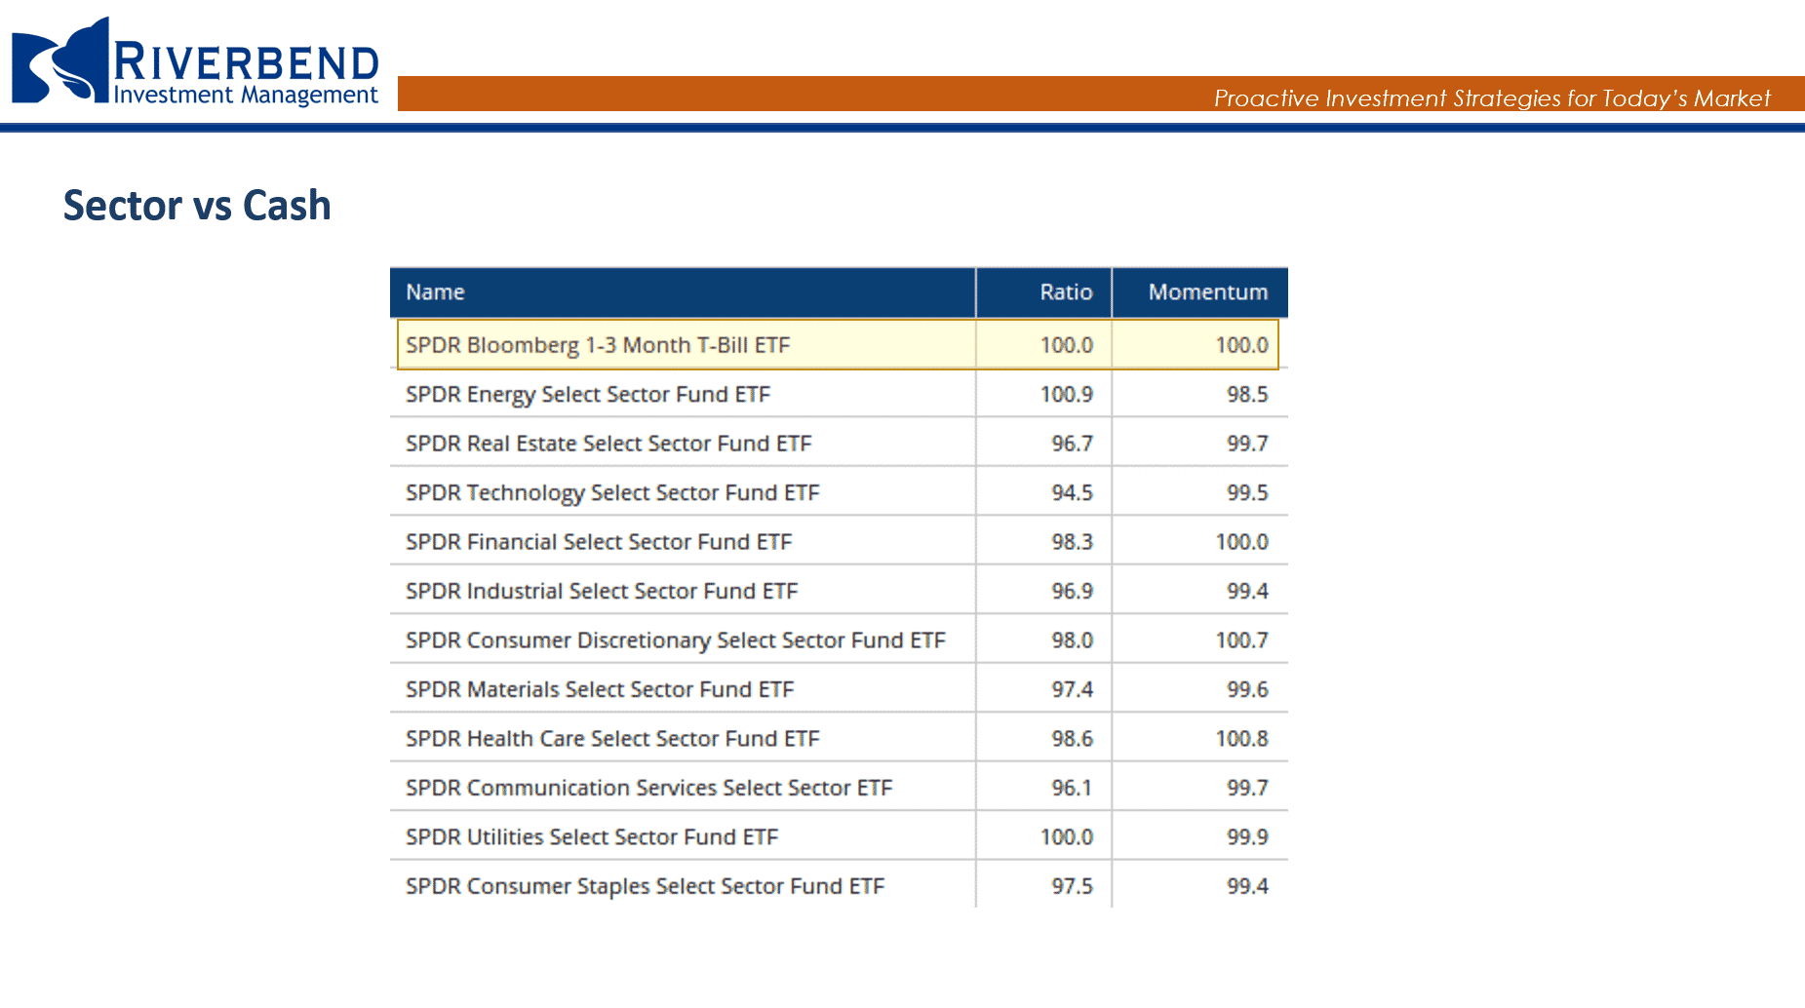Image resolution: width=1805 pixels, height=1008 pixels.
Task: Click Health Care ratio value 98.6
Action: pyautogui.click(x=1072, y=739)
